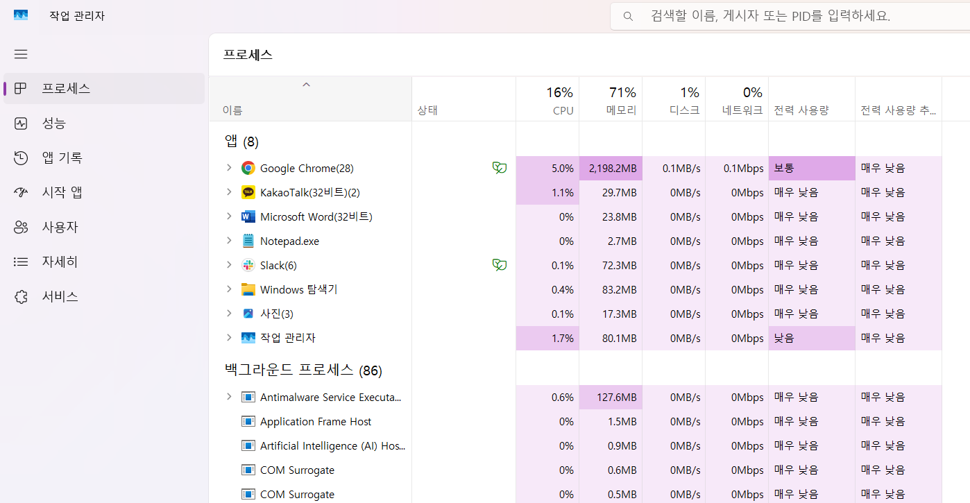Click the 사진 app process icon
The image size is (970, 503).
point(248,314)
